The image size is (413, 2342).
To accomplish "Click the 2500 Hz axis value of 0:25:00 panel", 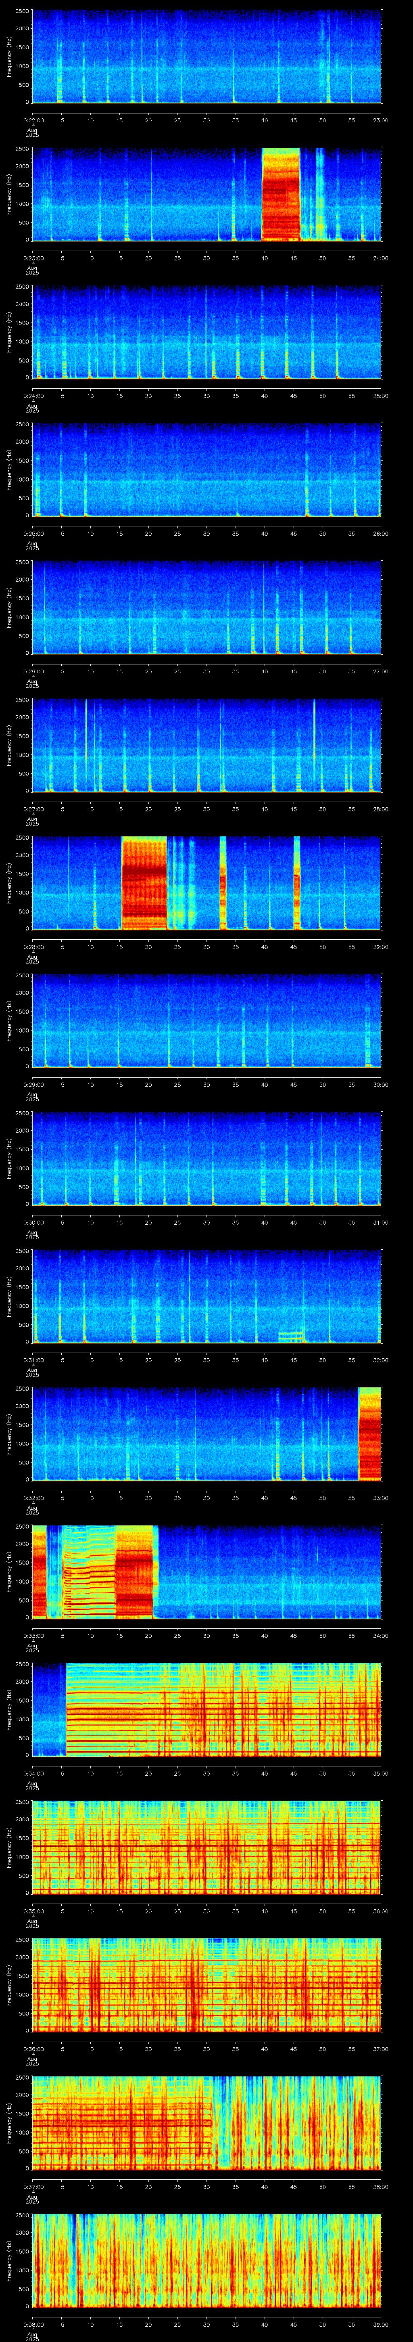I will (x=22, y=425).
